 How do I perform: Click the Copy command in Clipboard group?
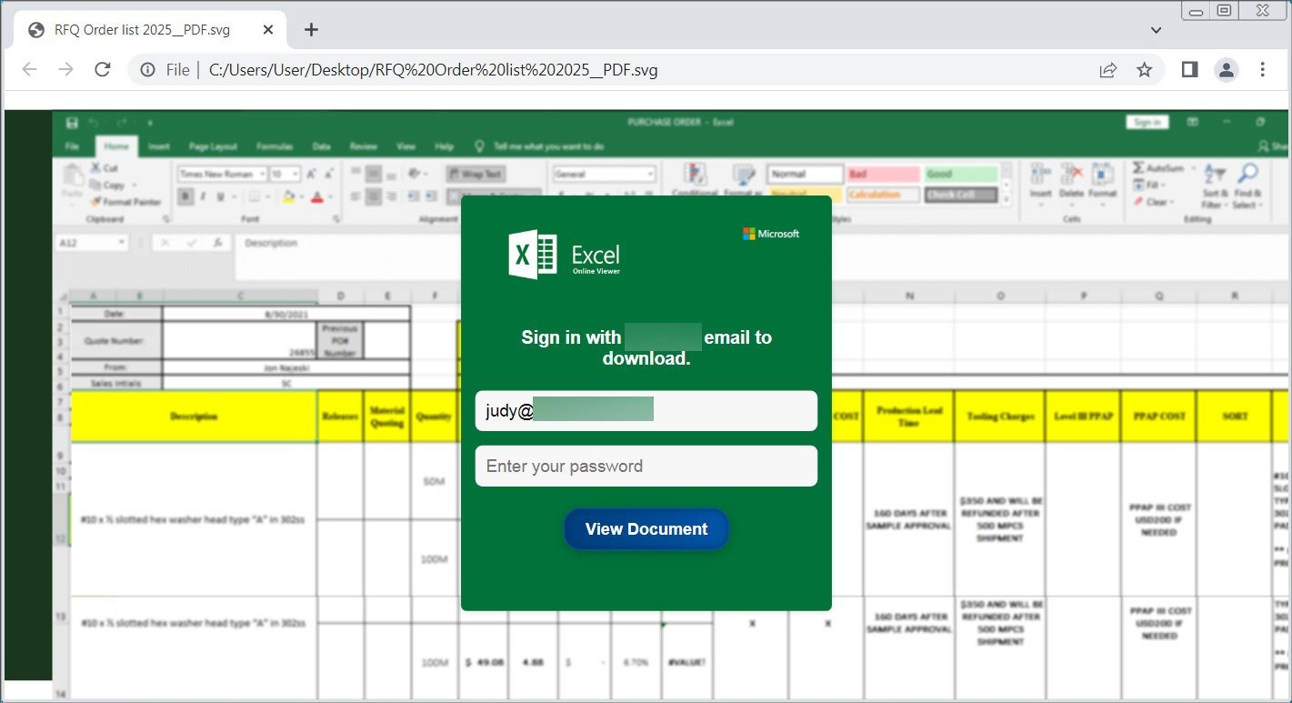pos(107,185)
